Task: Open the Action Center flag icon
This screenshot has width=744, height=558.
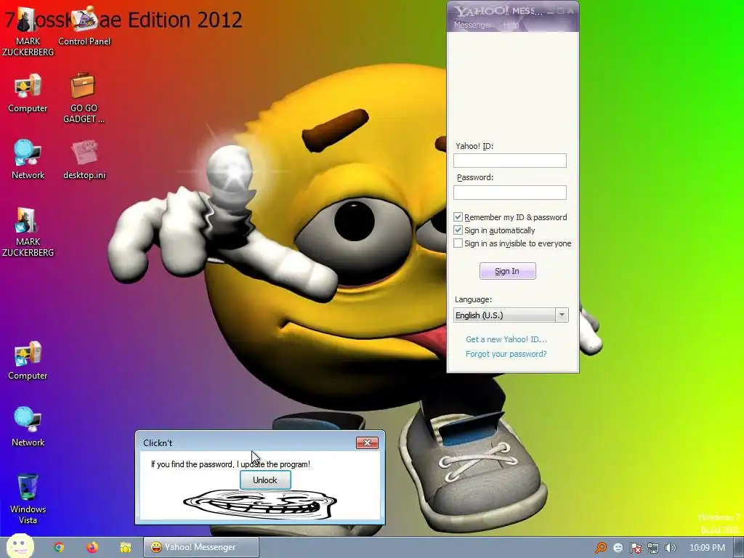Action: (x=635, y=548)
